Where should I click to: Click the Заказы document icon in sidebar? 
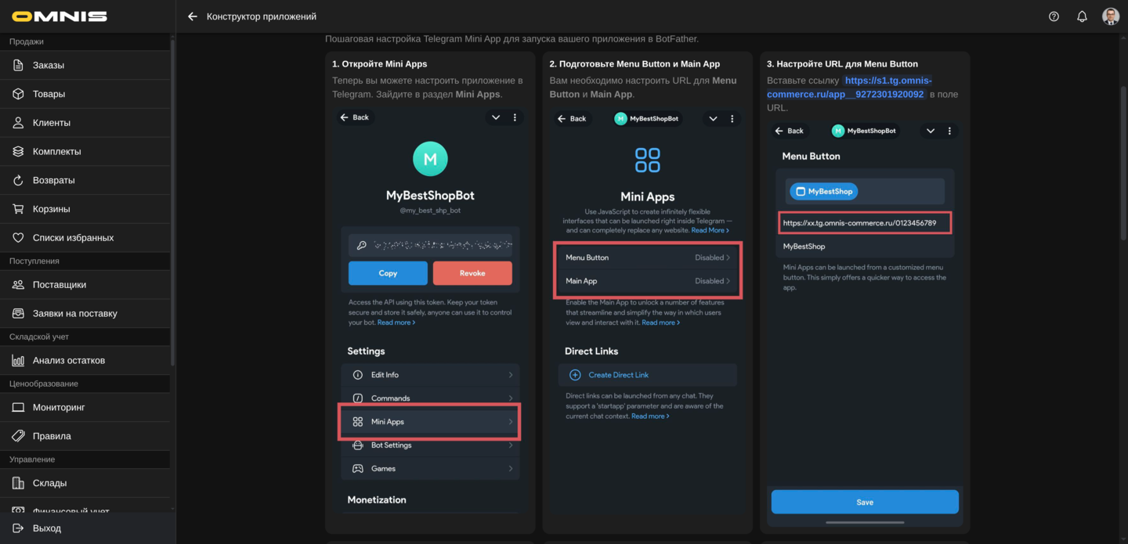(18, 65)
